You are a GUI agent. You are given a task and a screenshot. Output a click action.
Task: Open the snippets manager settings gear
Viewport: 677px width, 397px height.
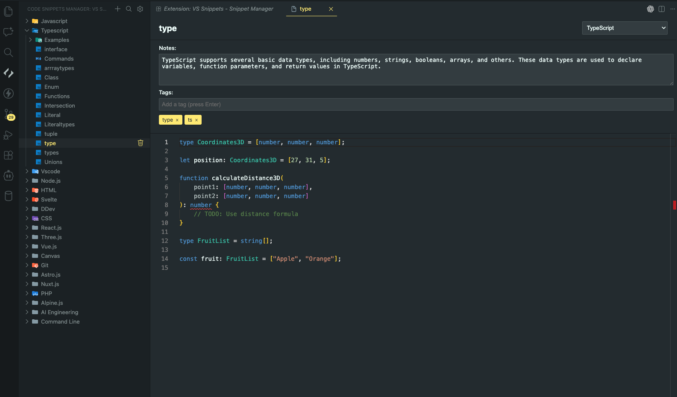(x=140, y=9)
